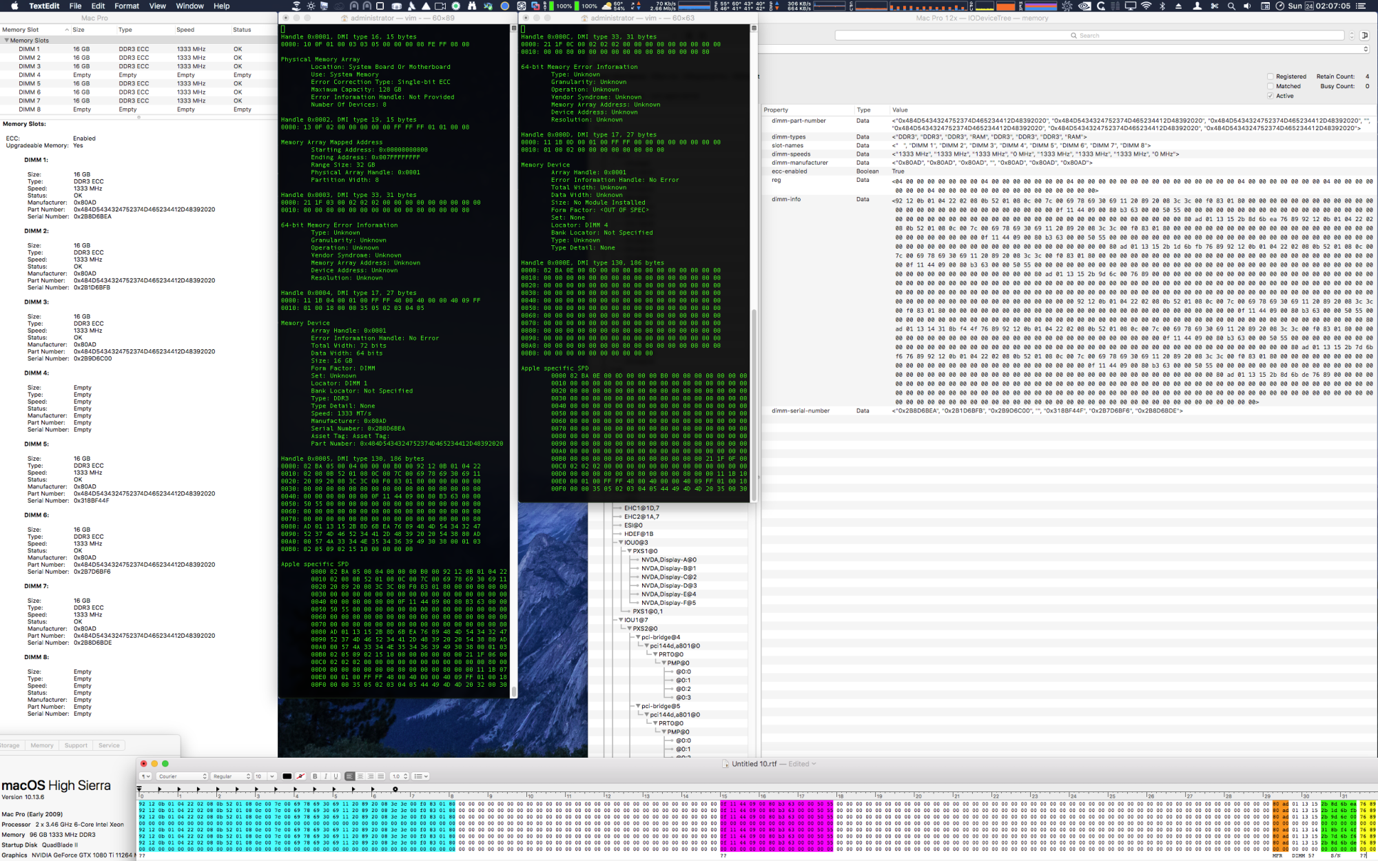Open the list bullets and numbering dropdown
Screen dimensions: 1378x861
click(x=421, y=776)
